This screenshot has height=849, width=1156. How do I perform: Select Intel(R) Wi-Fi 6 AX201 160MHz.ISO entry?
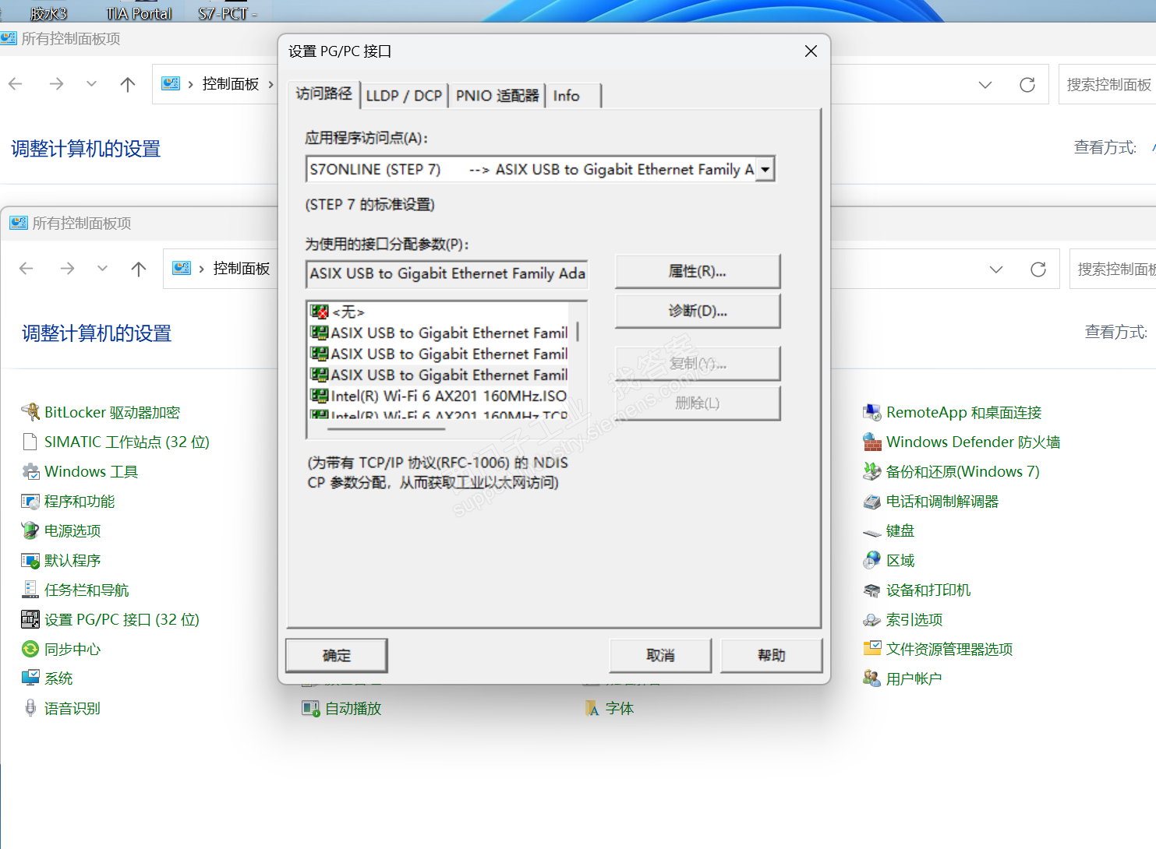tap(439, 396)
